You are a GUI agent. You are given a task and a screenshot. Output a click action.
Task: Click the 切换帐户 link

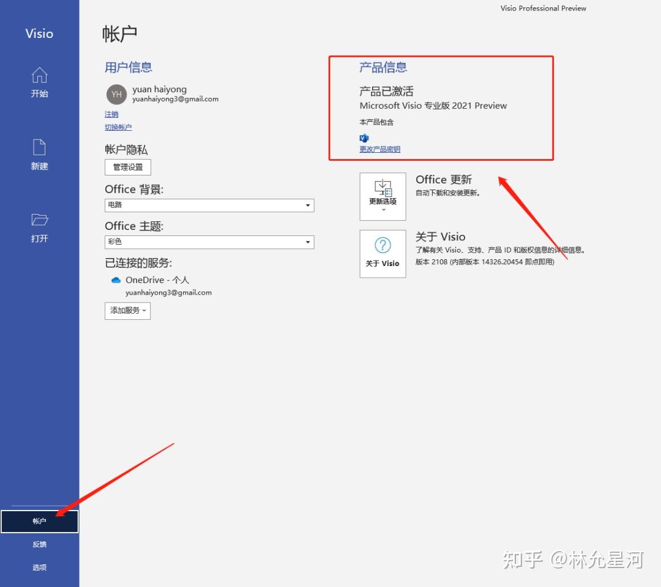(x=118, y=127)
